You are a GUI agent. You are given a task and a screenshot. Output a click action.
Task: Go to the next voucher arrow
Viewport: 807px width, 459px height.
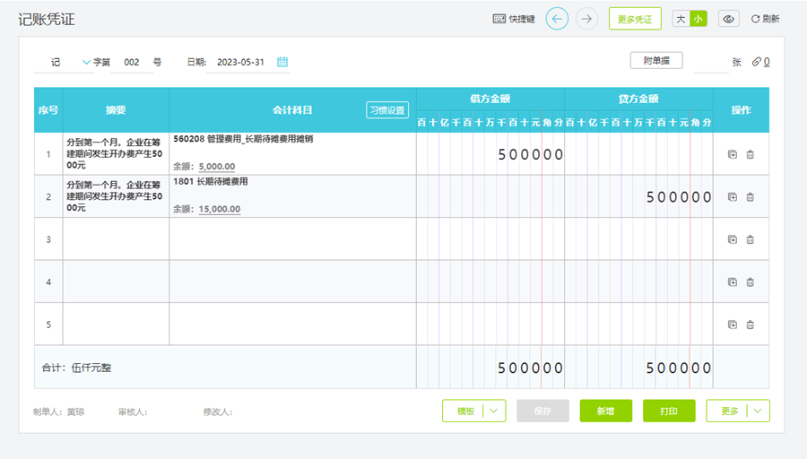587,19
